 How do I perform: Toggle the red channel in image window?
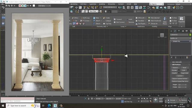coord(20,6)
